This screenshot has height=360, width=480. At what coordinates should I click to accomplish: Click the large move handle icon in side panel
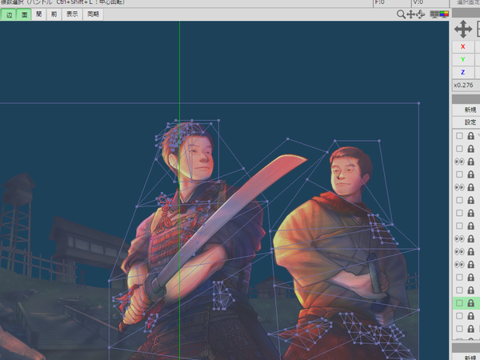[463, 29]
